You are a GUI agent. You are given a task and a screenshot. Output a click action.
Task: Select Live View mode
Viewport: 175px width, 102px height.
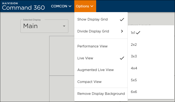click(x=85, y=58)
